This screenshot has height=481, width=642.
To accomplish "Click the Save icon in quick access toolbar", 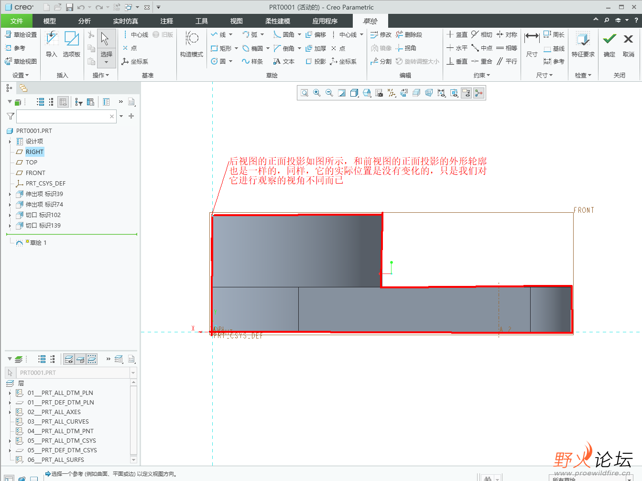I will point(69,7).
